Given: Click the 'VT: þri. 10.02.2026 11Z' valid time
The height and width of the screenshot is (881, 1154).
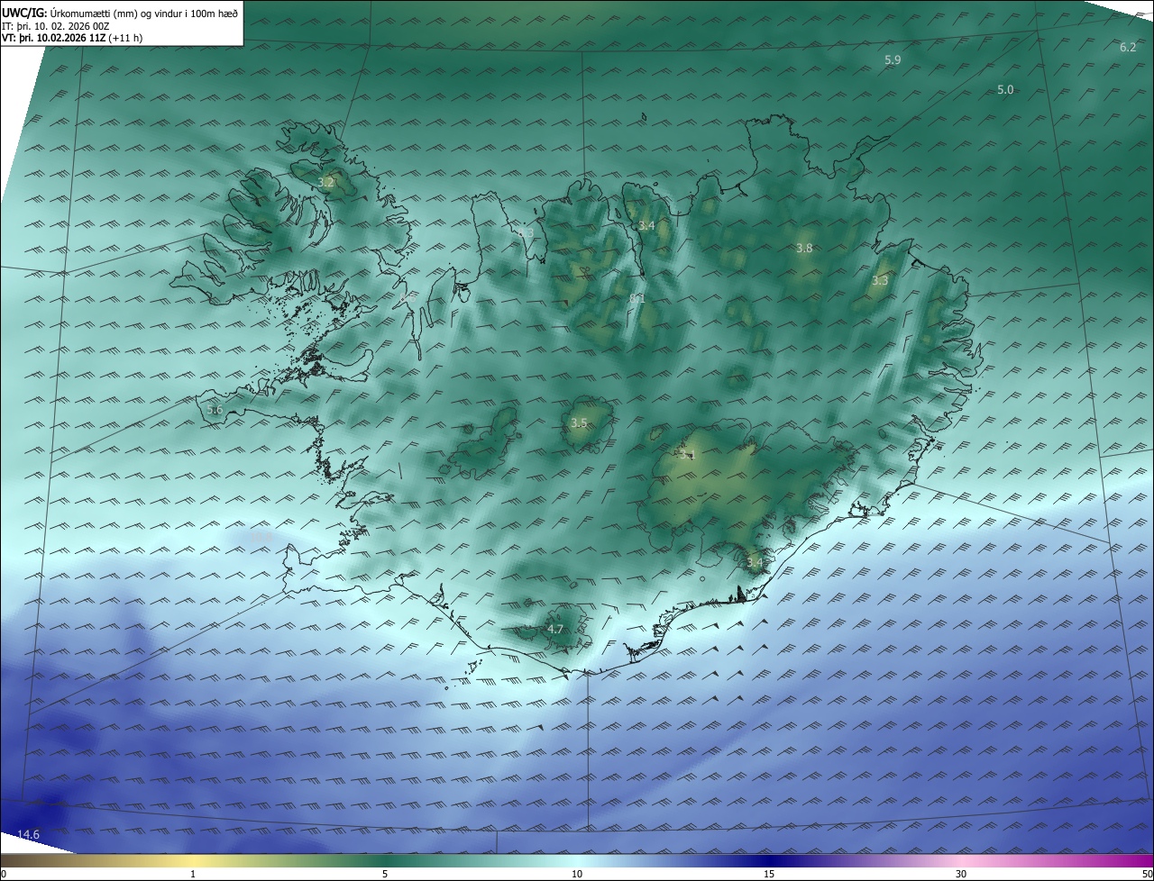Looking at the screenshot, I should pyautogui.click(x=54, y=38).
